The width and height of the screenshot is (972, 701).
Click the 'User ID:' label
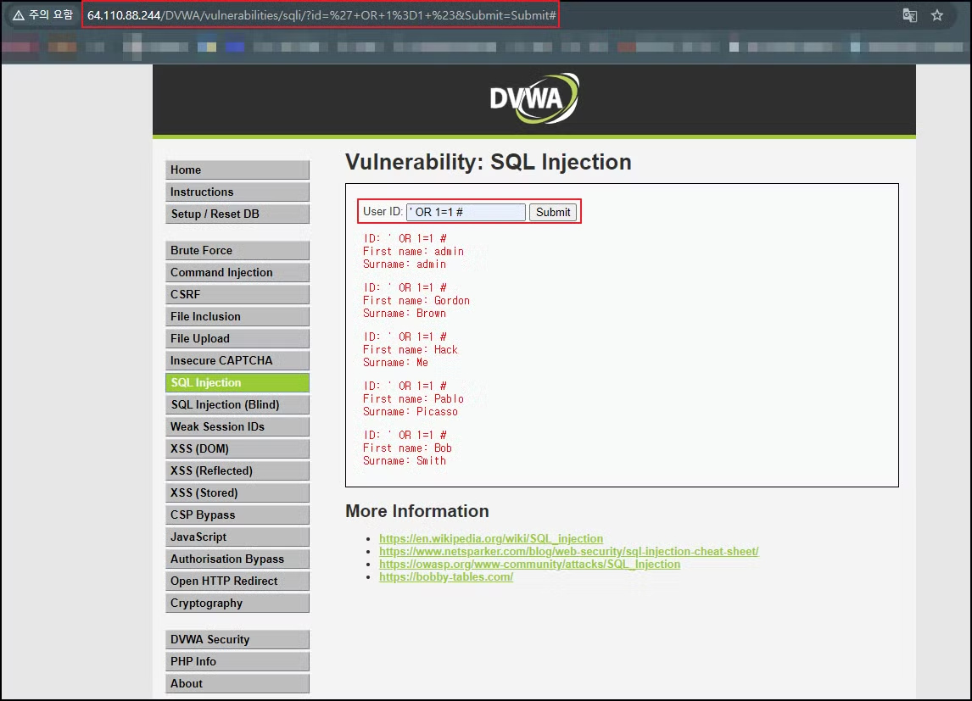[x=383, y=212]
